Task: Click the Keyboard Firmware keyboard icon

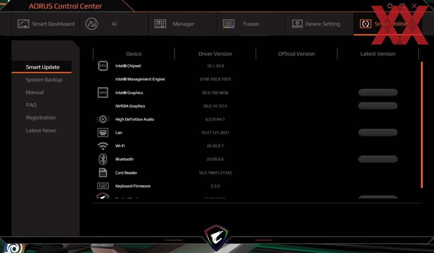Action: point(103,186)
